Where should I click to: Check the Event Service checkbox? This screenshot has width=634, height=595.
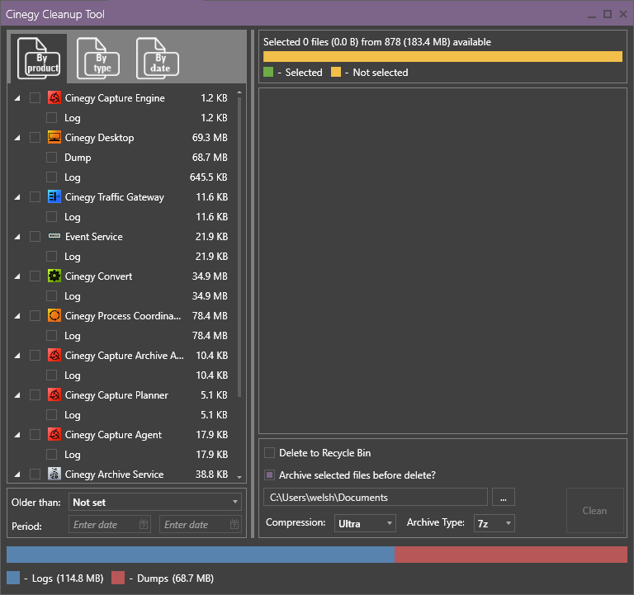click(35, 237)
